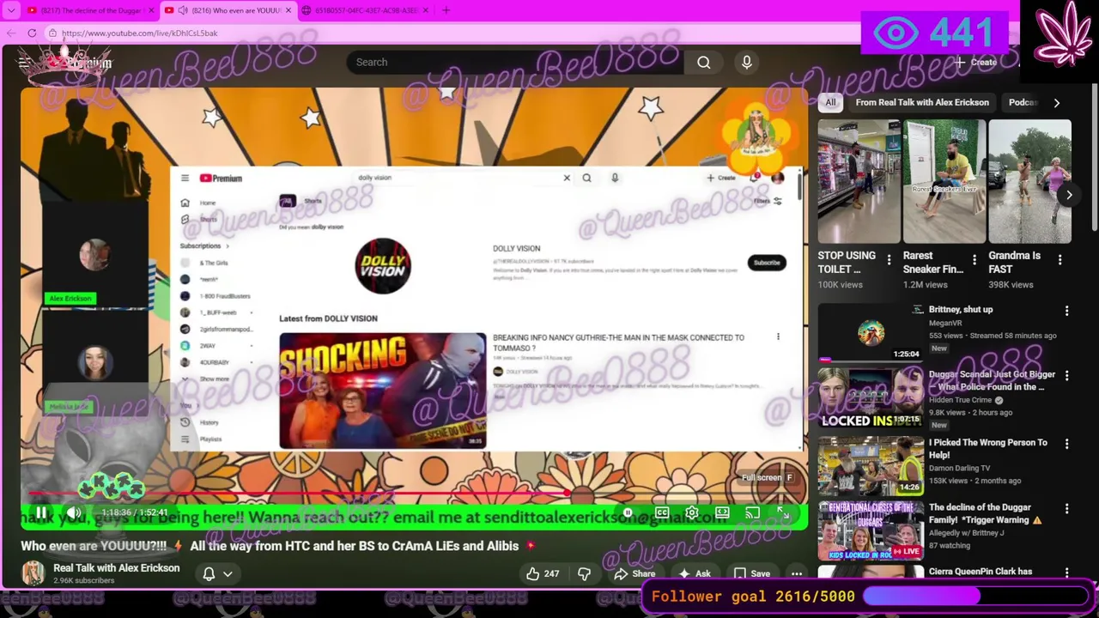Go back with the browser back arrow
The height and width of the screenshot is (618, 1099).
11,33
